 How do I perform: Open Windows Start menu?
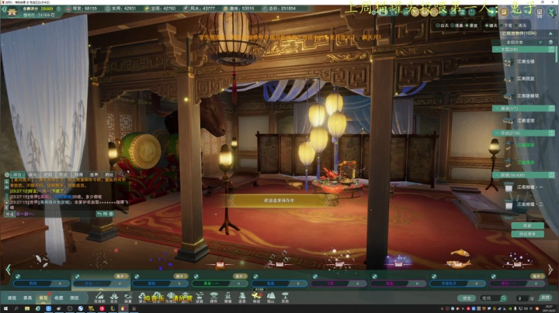point(5,308)
